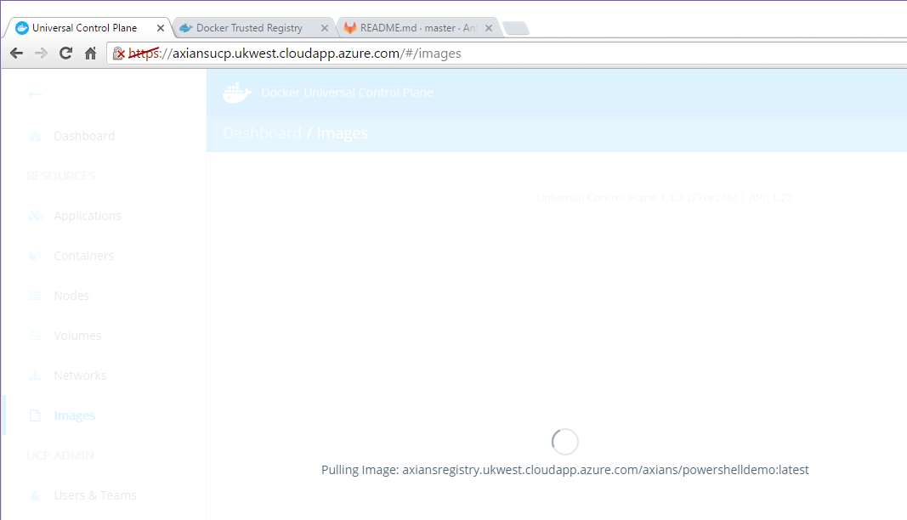907x520 pixels.
Task: Click the Dashboard icon in the sidebar
Action: (x=35, y=136)
